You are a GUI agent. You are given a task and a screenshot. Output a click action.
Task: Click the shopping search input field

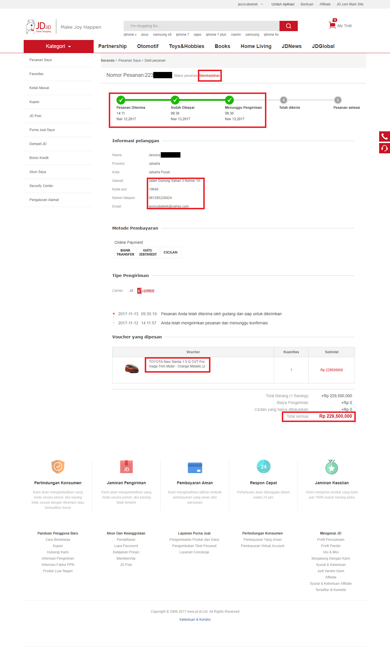(x=202, y=26)
